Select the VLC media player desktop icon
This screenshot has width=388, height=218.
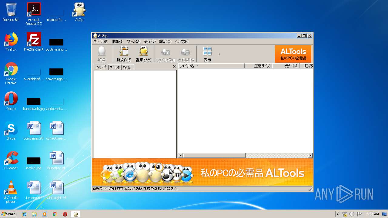pos(11,192)
